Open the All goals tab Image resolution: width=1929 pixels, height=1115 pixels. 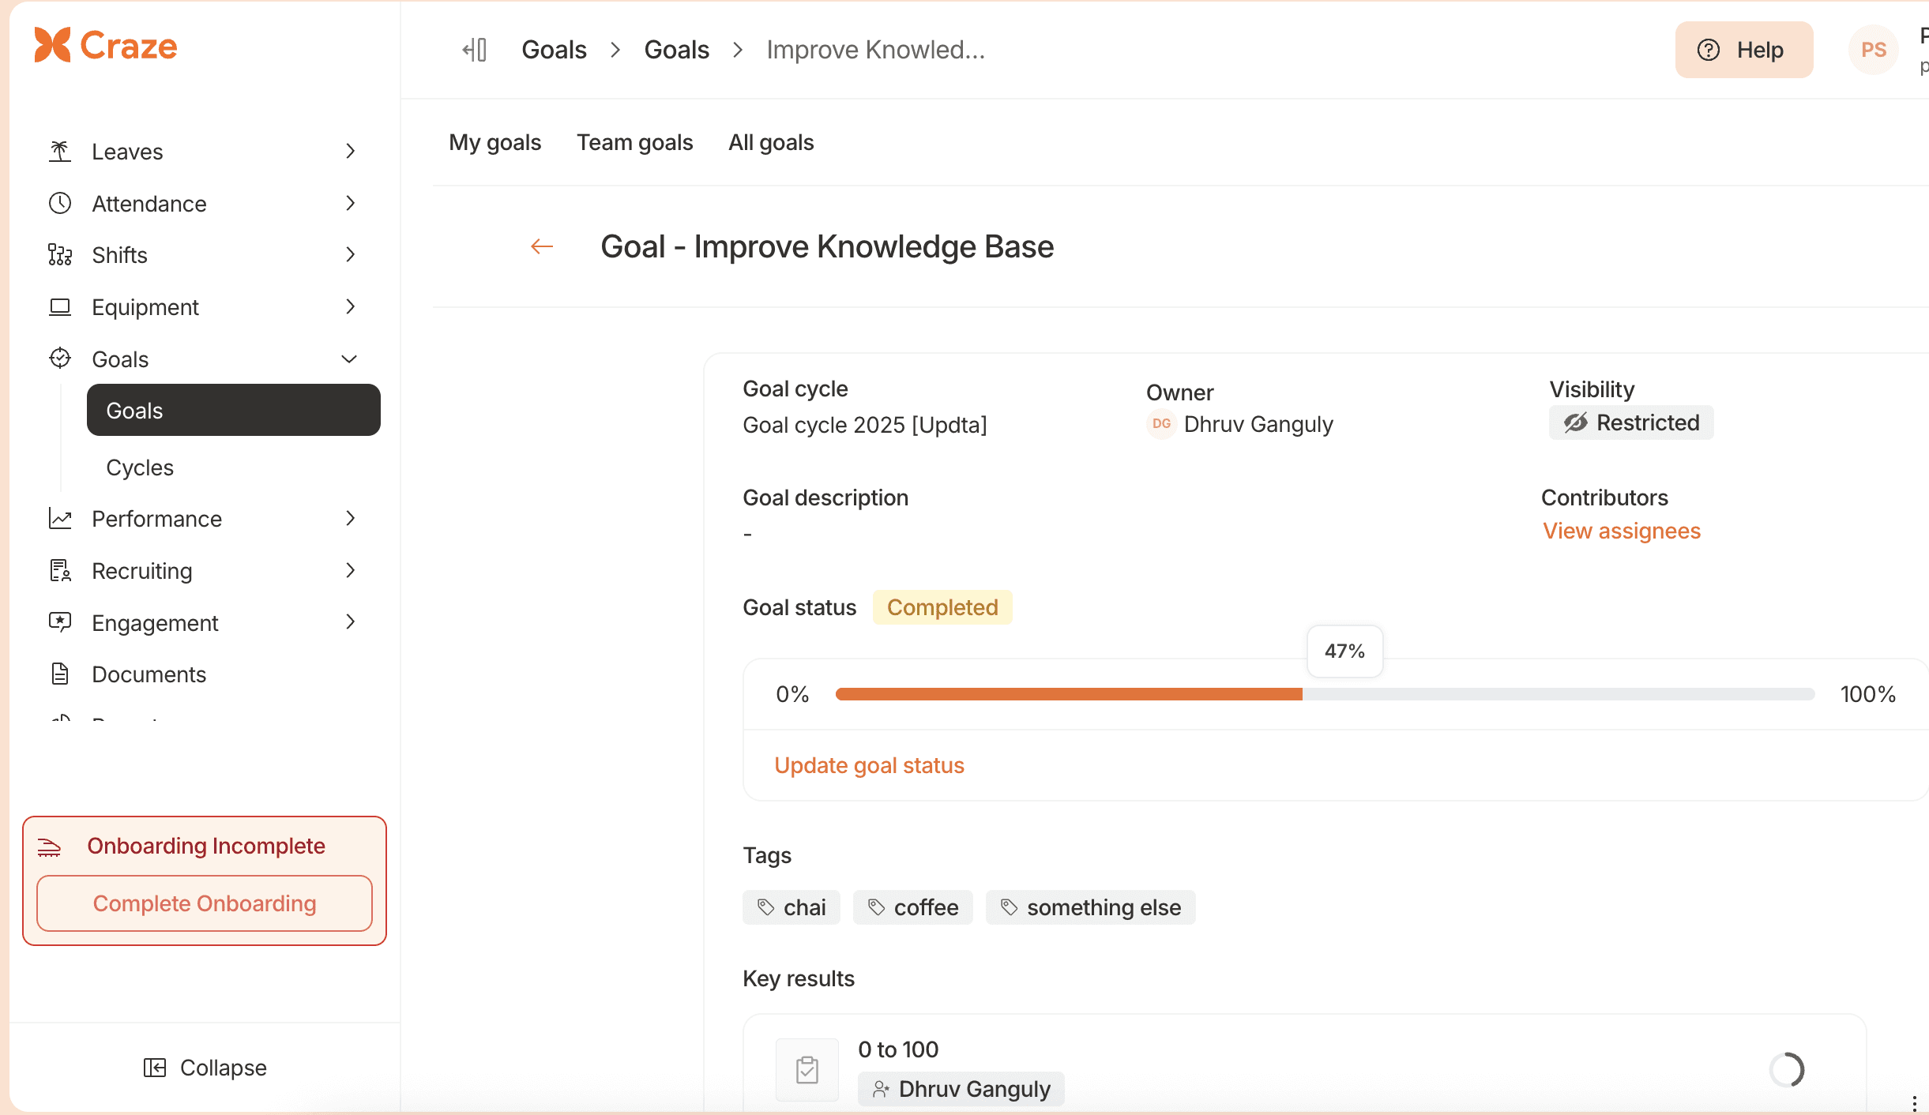tap(770, 142)
